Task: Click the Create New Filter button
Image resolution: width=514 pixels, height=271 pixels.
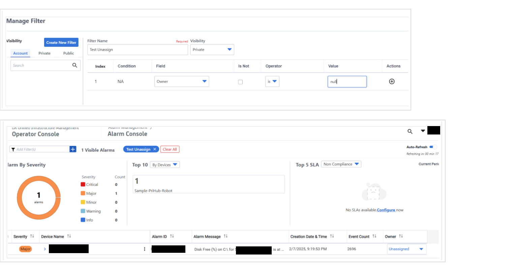Action: pyautogui.click(x=61, y=42)
